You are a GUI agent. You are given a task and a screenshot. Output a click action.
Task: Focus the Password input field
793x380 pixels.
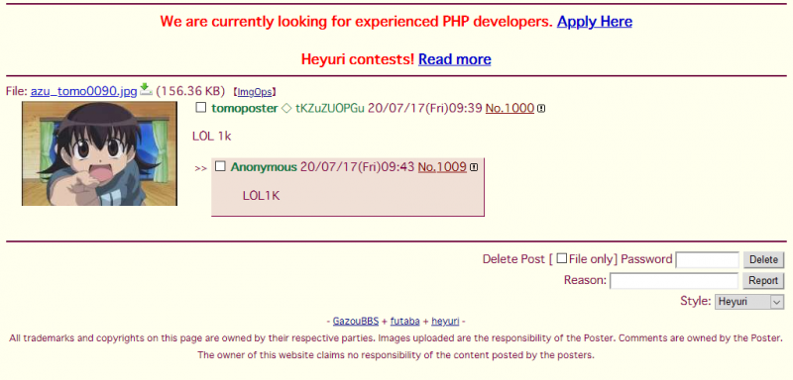point(707,260)
